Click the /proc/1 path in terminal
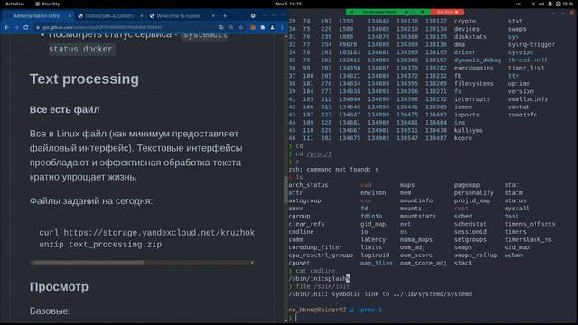Screen dimensions: 578x325 319,154
